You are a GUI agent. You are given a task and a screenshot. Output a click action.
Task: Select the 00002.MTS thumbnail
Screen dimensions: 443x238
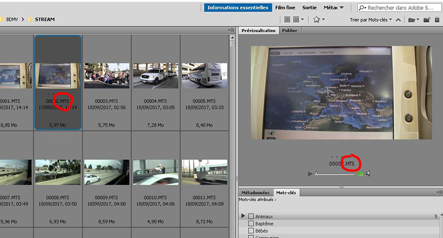[58, 76]
